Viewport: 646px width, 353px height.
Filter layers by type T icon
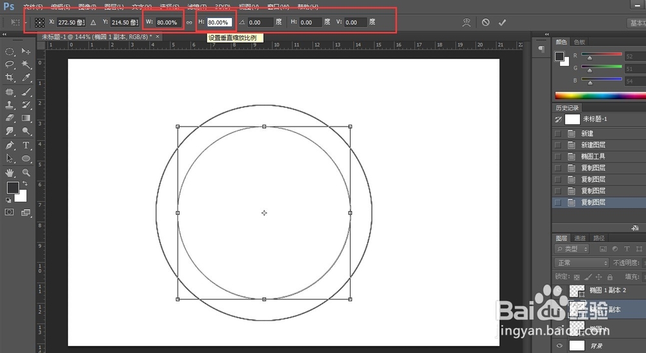click(x=627, y=249)
